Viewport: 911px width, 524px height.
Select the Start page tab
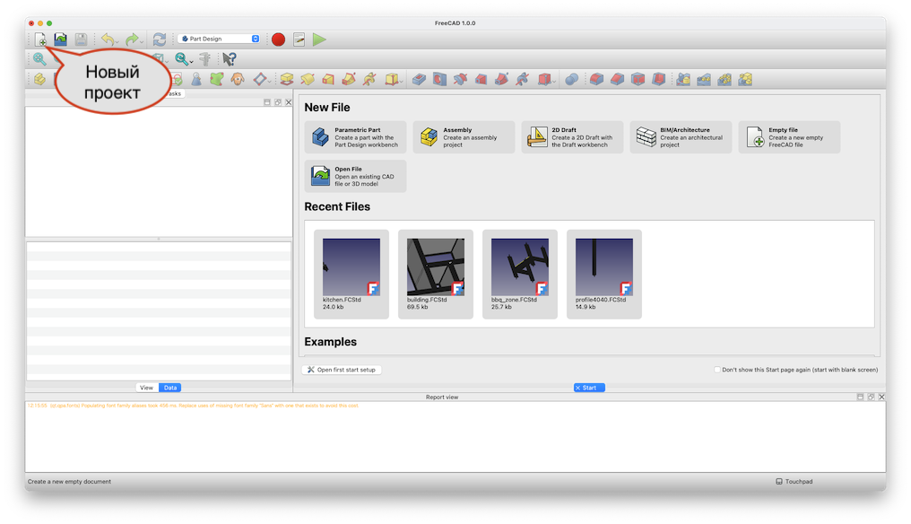click(x=589, y=388)
